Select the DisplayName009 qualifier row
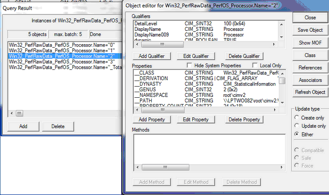 pyautogui.click(x=206, y=34)
